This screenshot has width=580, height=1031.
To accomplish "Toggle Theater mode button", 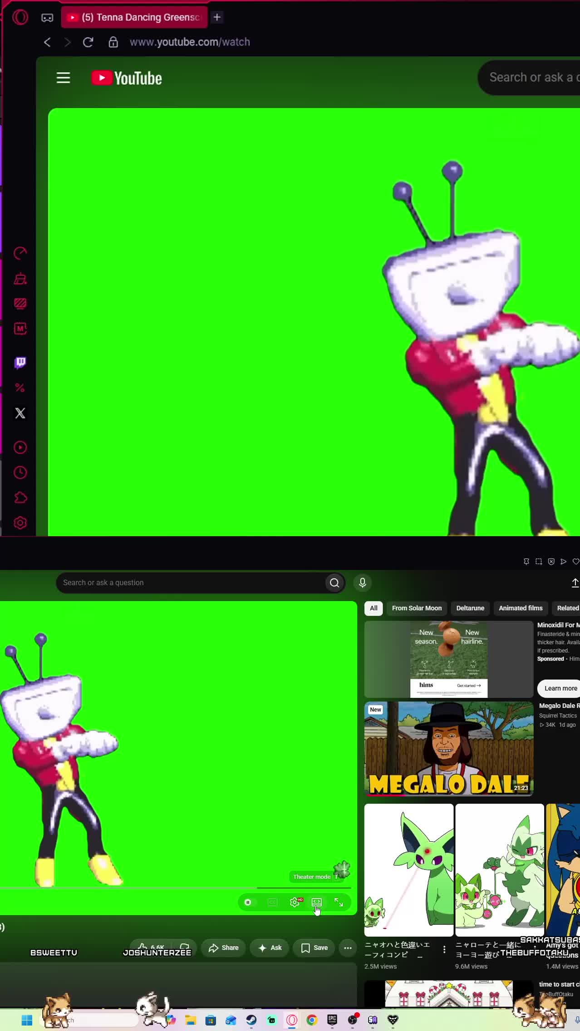I will 317,902.
